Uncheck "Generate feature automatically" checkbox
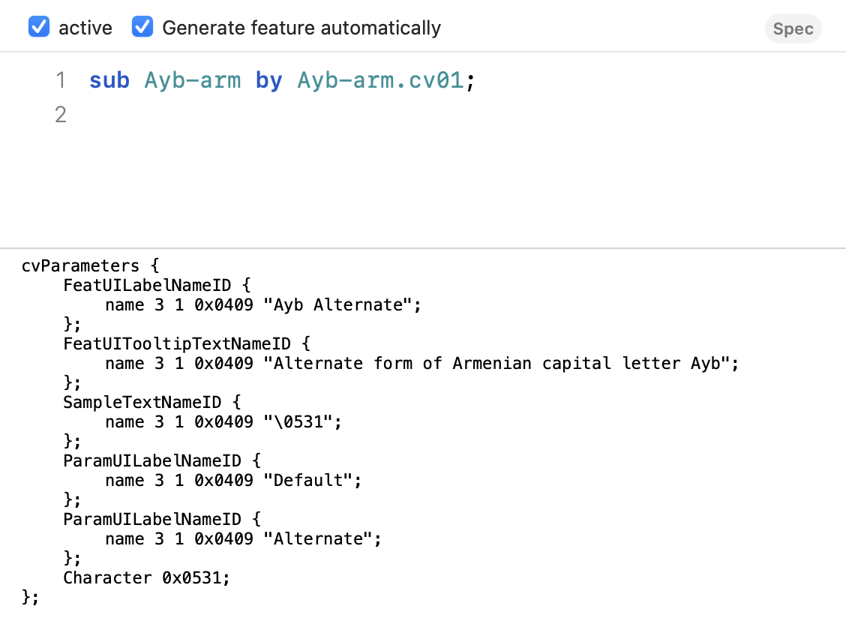Image resolution: width=846 pixels, height=630 pixels. pos(142,28)
